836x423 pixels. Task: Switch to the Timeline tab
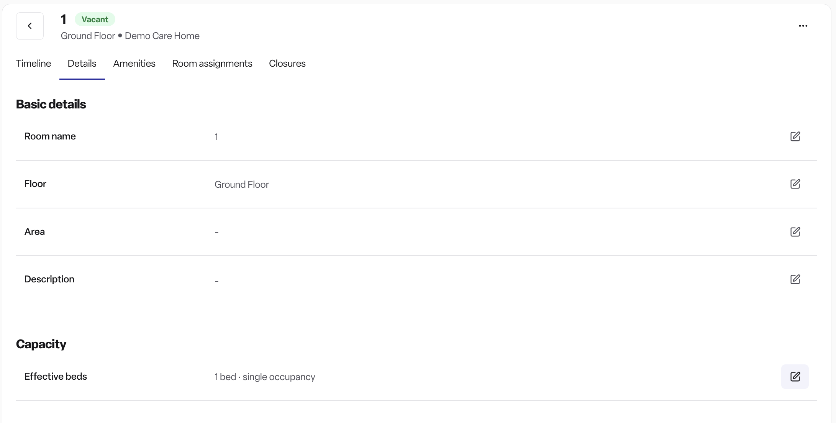tap(33, 64)
